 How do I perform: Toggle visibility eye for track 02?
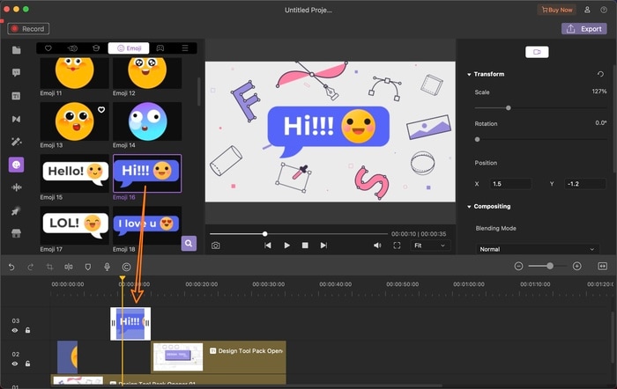click(15, 363)
